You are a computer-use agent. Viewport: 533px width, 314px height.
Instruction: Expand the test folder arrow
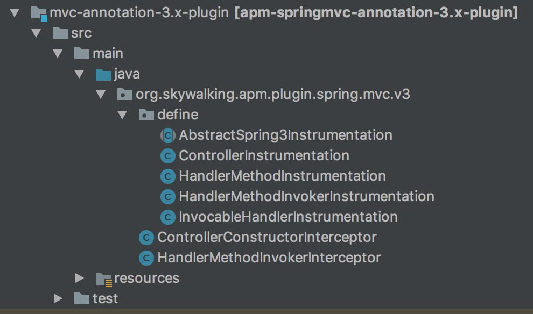pos(58,298)
